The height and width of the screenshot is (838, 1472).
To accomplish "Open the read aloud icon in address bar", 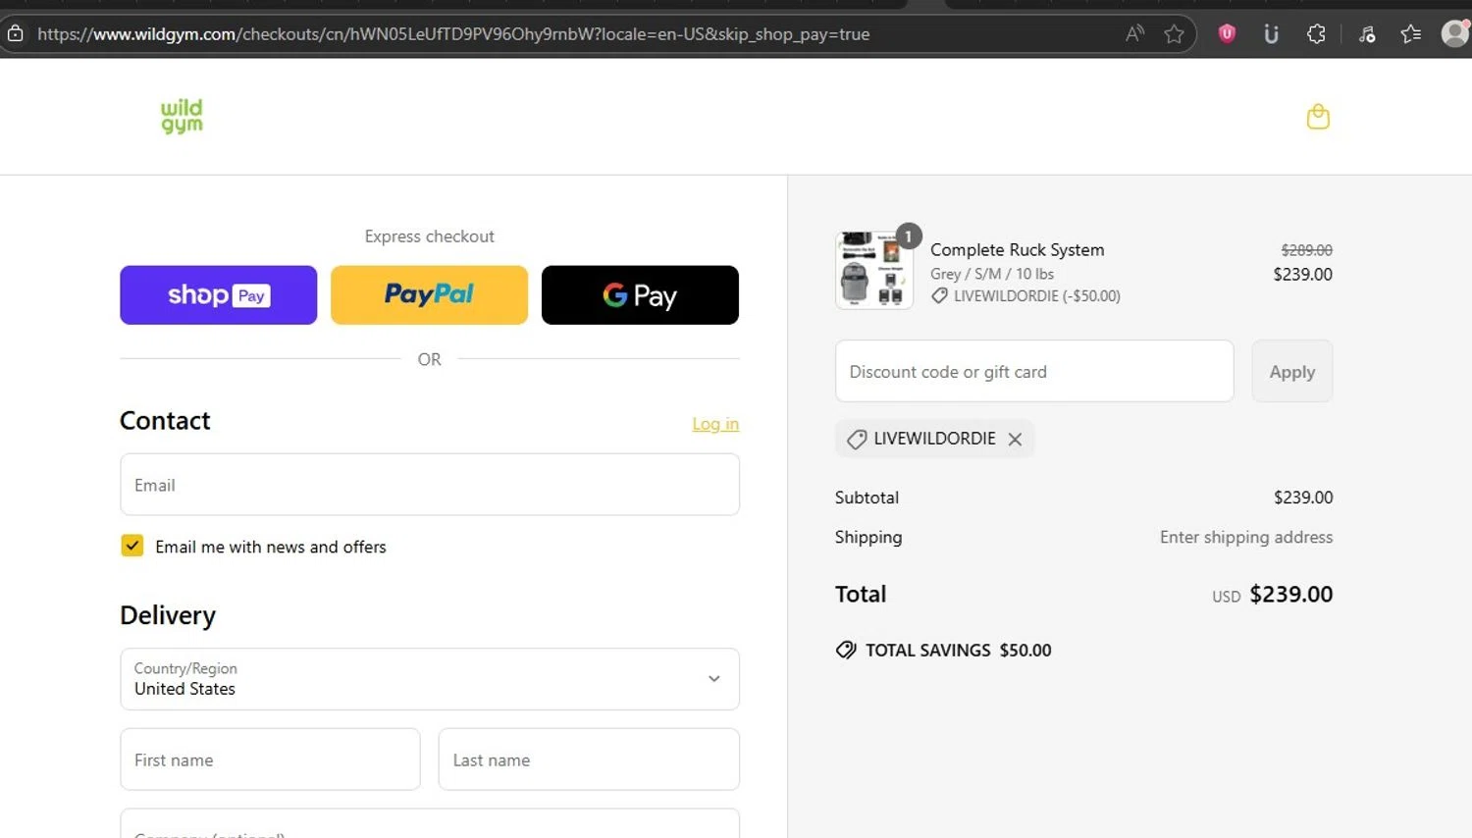I will click(1134, 34).
